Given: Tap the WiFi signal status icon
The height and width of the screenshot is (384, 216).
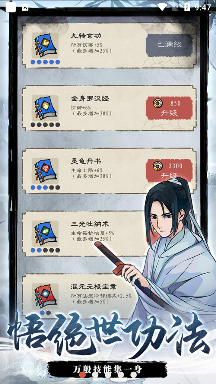Looking at the screenshot, I should (162, 7).
